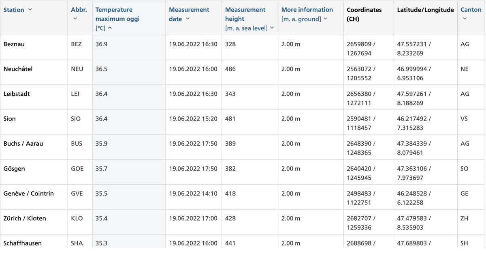Click the temperature value 36.9
Viewport: 486px width, 256px height.
pyautogui.click(x=101, y=44)
